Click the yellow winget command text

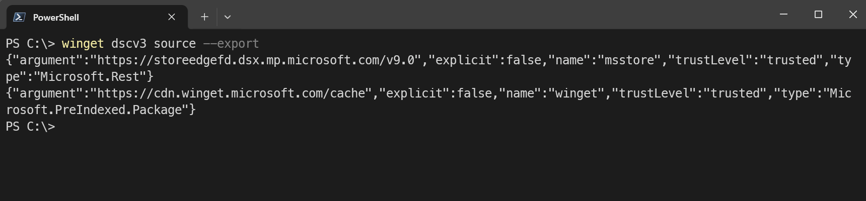(83, 44)
